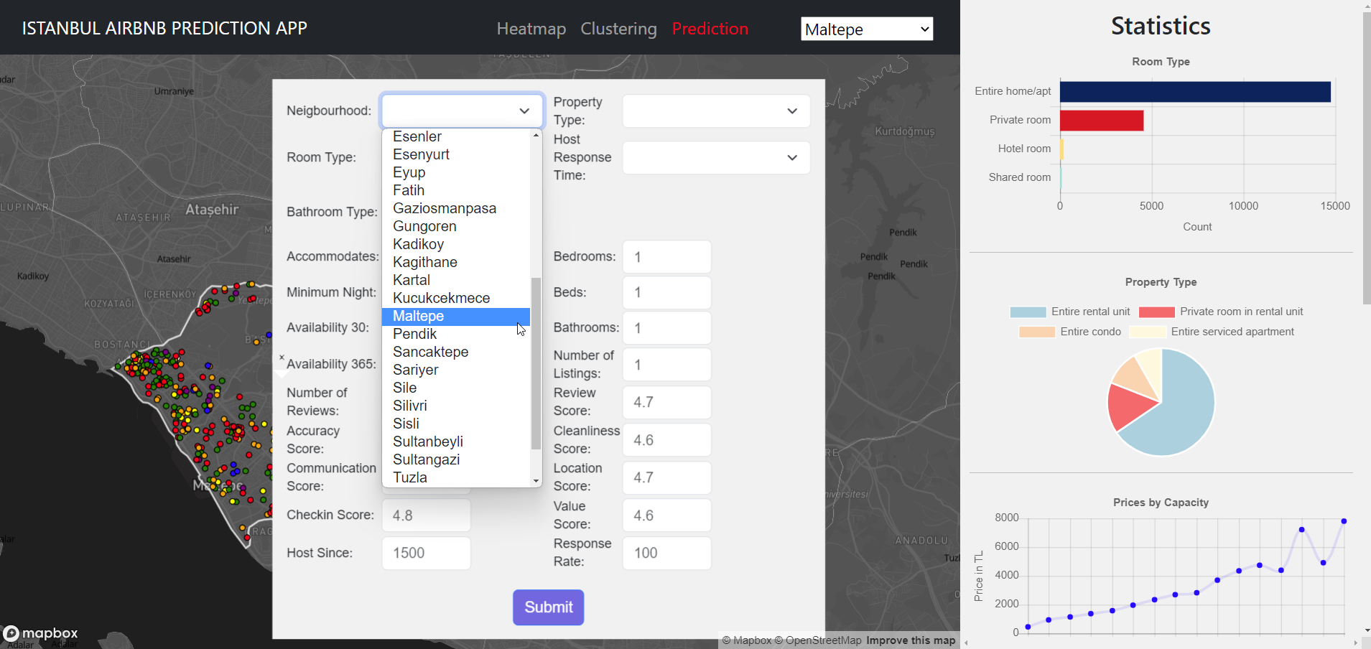
Task: Click inside the Bedrooms input field
Action: pyautogui.click(x=666, y=256)
